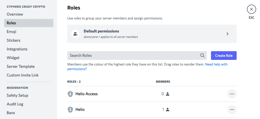Click member icon beside Helio Access count
260x119 pixels.
tap(168, 94)
